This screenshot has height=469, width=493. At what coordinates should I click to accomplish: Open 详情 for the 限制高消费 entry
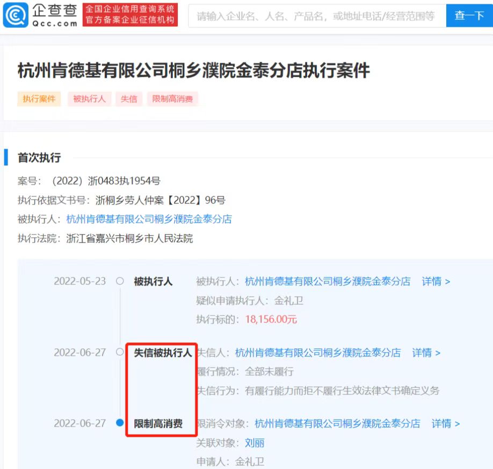pyautogui.click(x=446, y=423)
